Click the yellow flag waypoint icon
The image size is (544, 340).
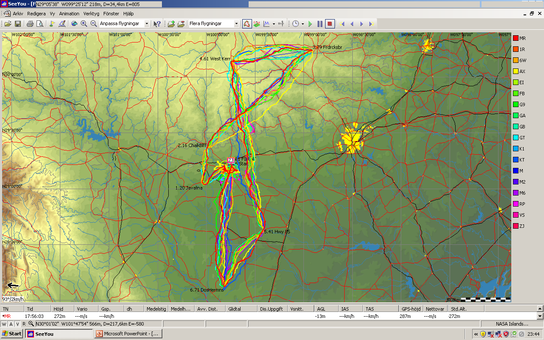click(x=52, y=24)
